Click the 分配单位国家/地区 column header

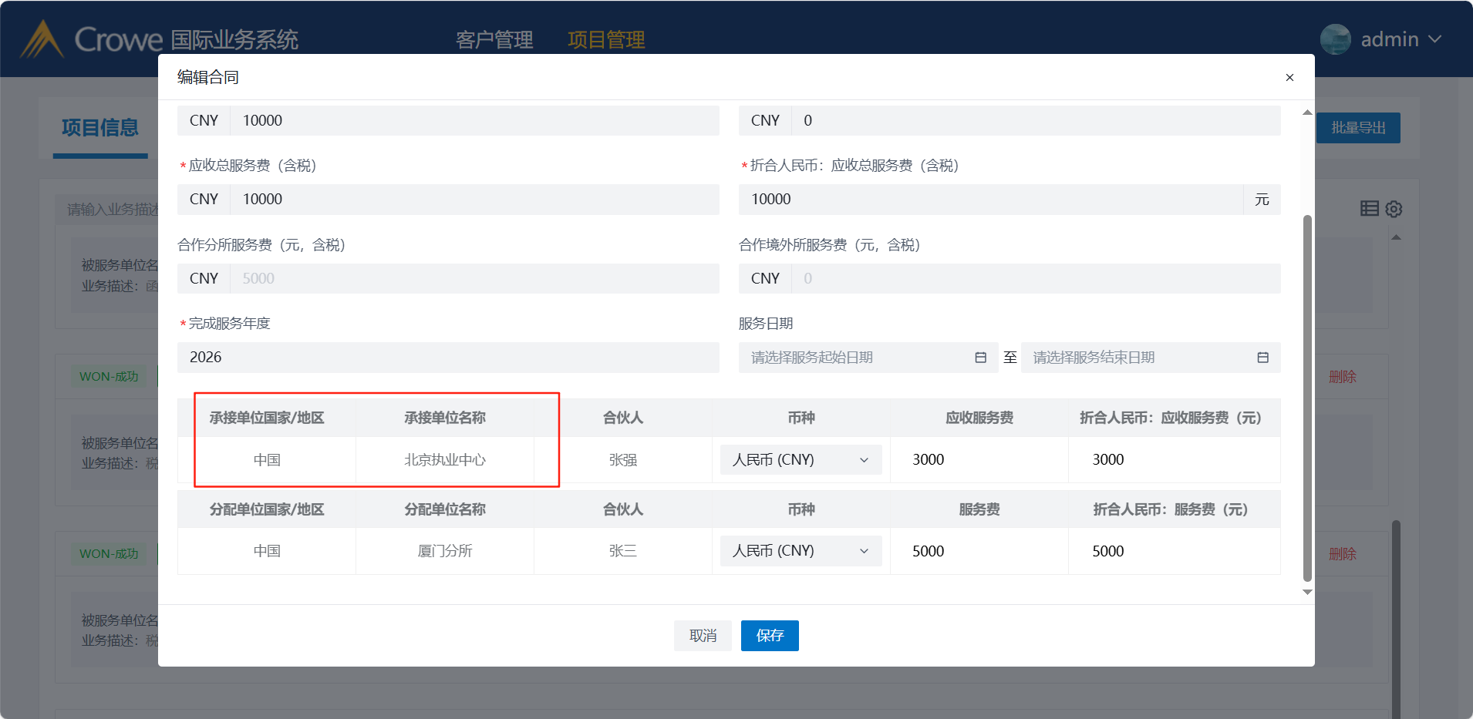(x=267, y=509)
